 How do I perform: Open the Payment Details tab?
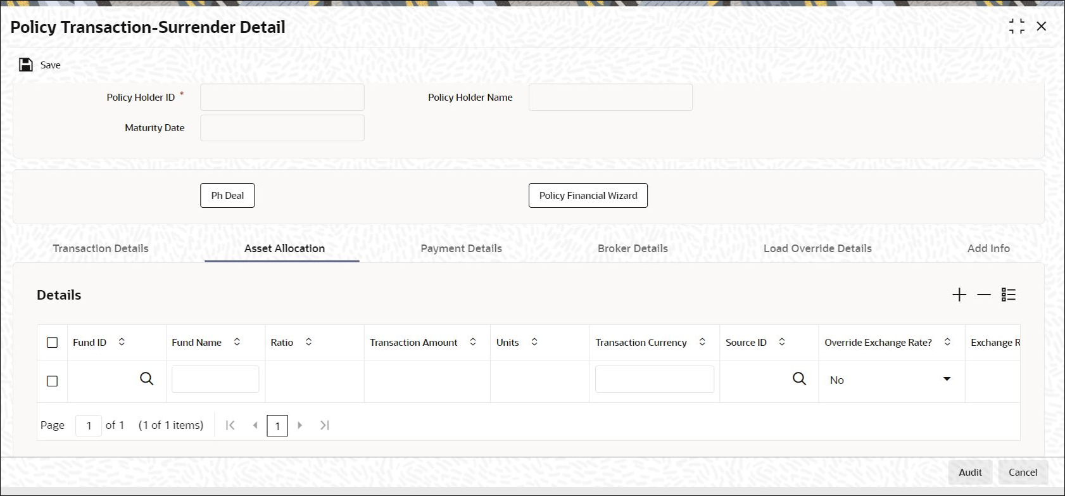[461, 248]
